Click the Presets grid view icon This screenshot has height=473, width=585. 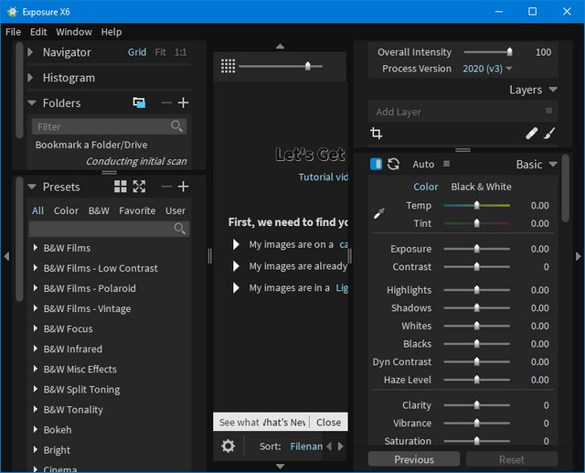click(121, 187)
